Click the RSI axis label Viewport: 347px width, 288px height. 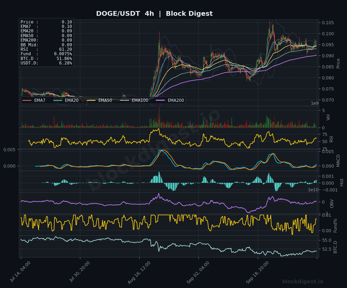pyautogui.click(x=331, y=139)
